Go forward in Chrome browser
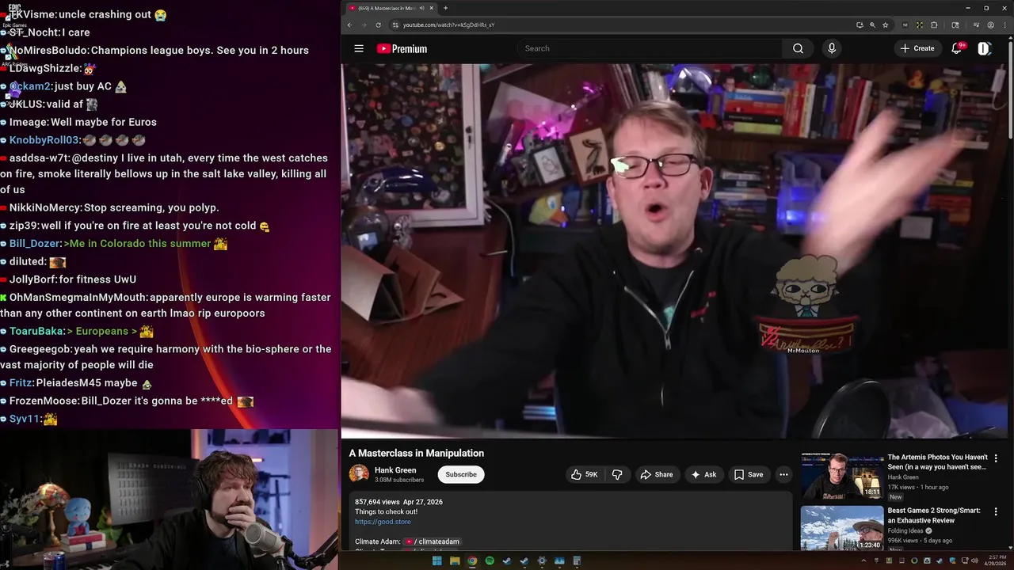1014x570 pixels. 364,25
